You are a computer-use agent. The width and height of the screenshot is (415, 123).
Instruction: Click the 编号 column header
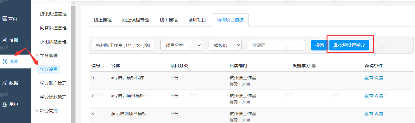point(96,66)
